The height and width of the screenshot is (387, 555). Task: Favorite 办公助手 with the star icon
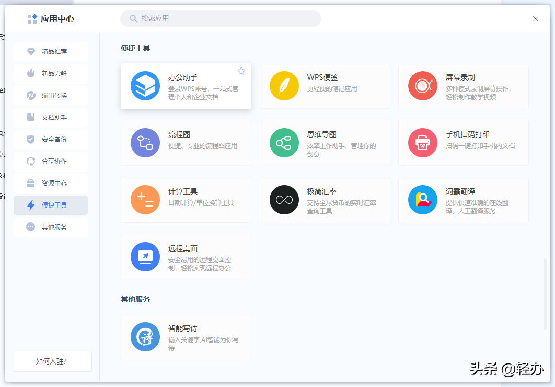click(x=241, y=71)
